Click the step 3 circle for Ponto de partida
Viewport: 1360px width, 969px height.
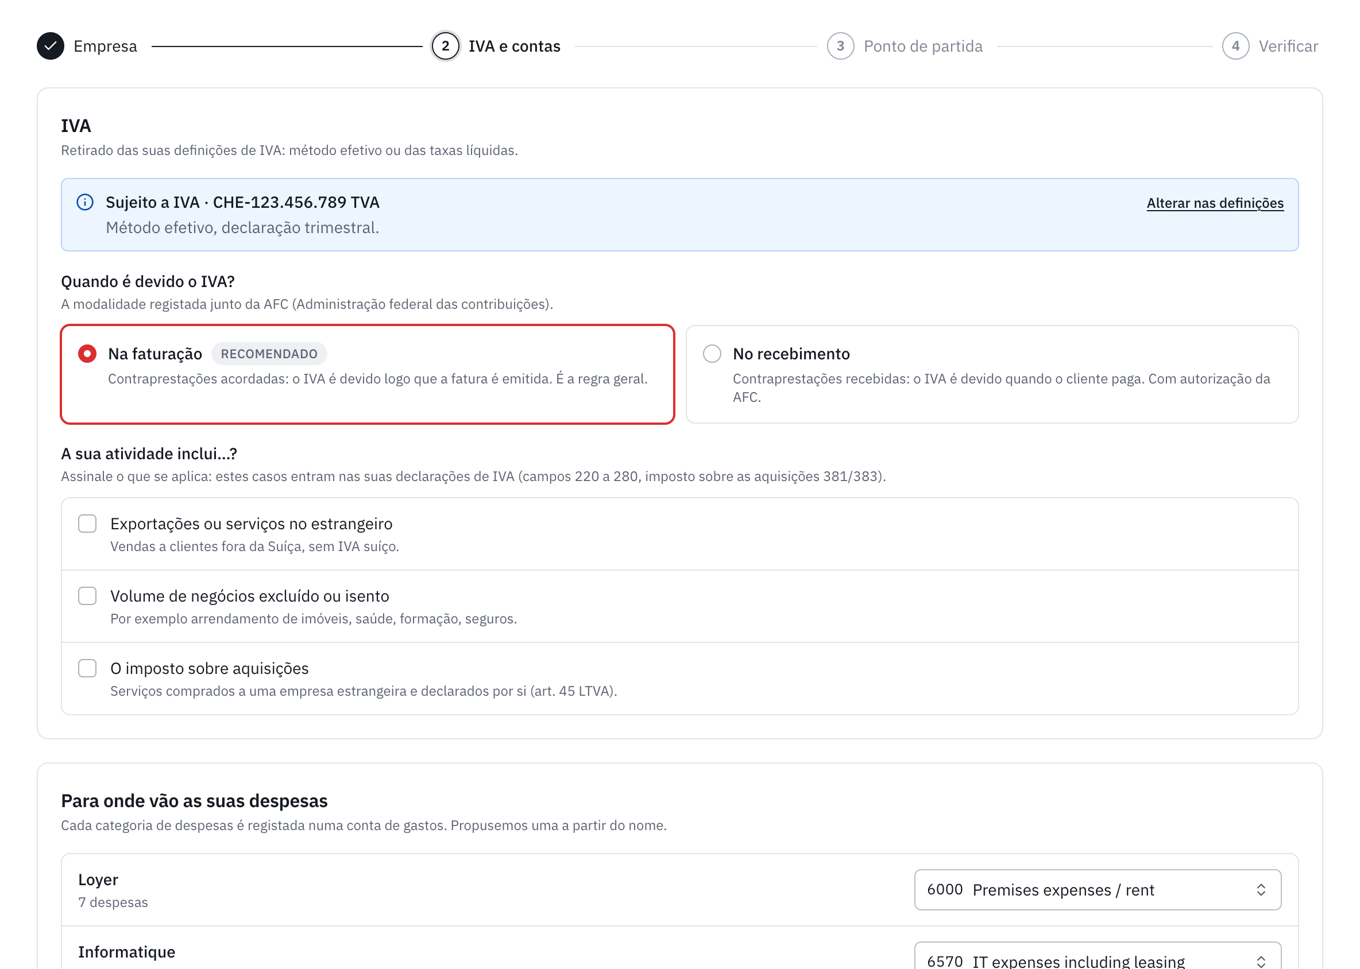pyautogui.click(x=840, y=46)
